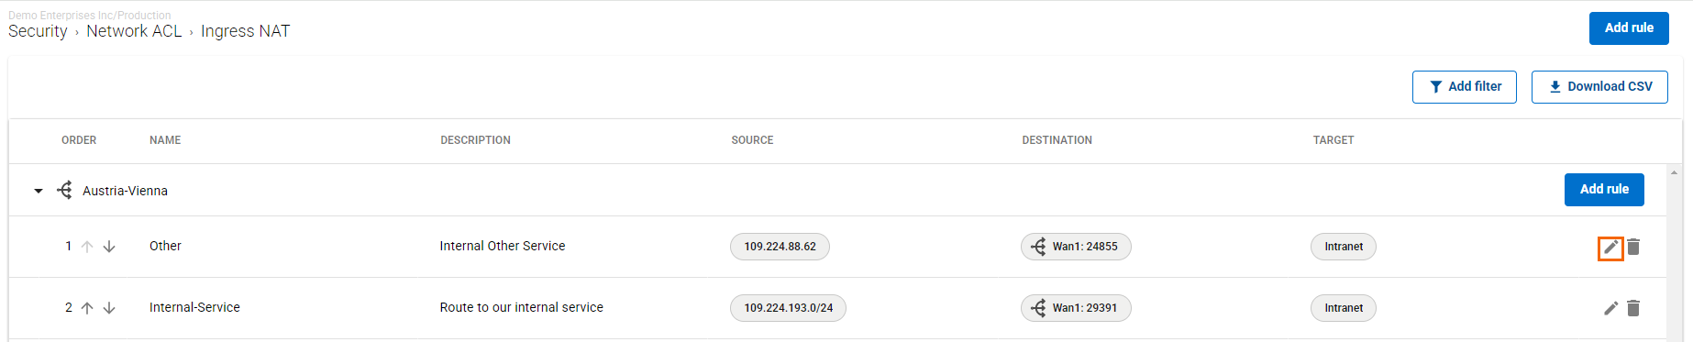Screen dimensions: 1693x342
Task: Move Internal-Service rule up with arrow
Action: click(87, 308)
